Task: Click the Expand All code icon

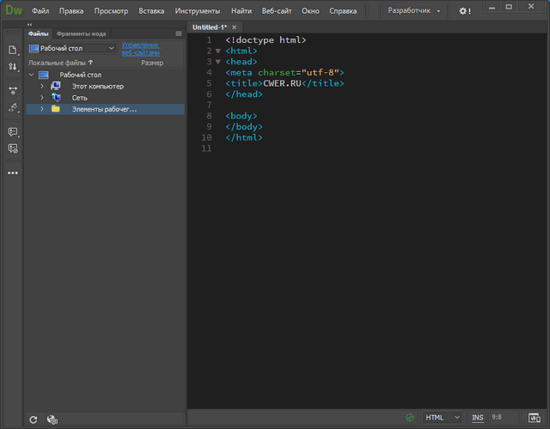Action: click(12, 90)
